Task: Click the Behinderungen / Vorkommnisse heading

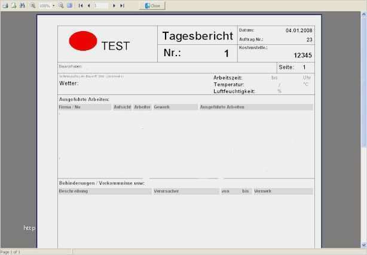Action: coord(102,183)
